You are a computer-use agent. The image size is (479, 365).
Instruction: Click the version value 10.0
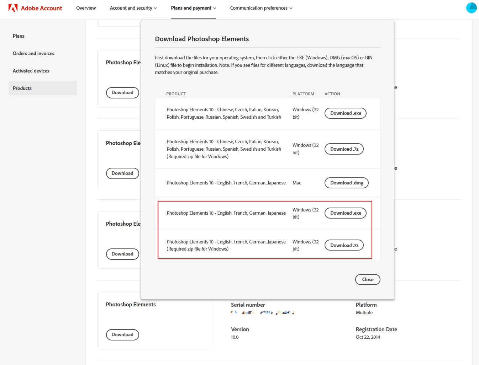pos(235,337)
